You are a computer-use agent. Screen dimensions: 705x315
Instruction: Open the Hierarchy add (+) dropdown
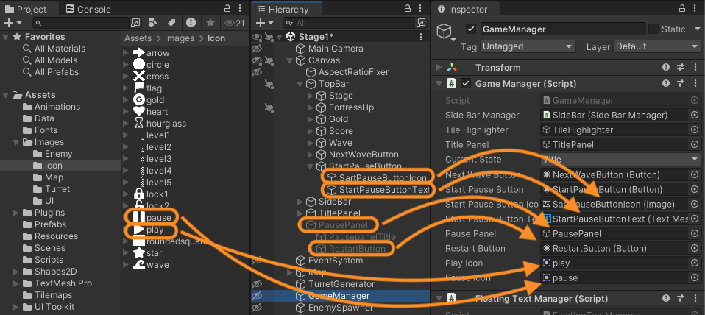click(x=264, y=23)
